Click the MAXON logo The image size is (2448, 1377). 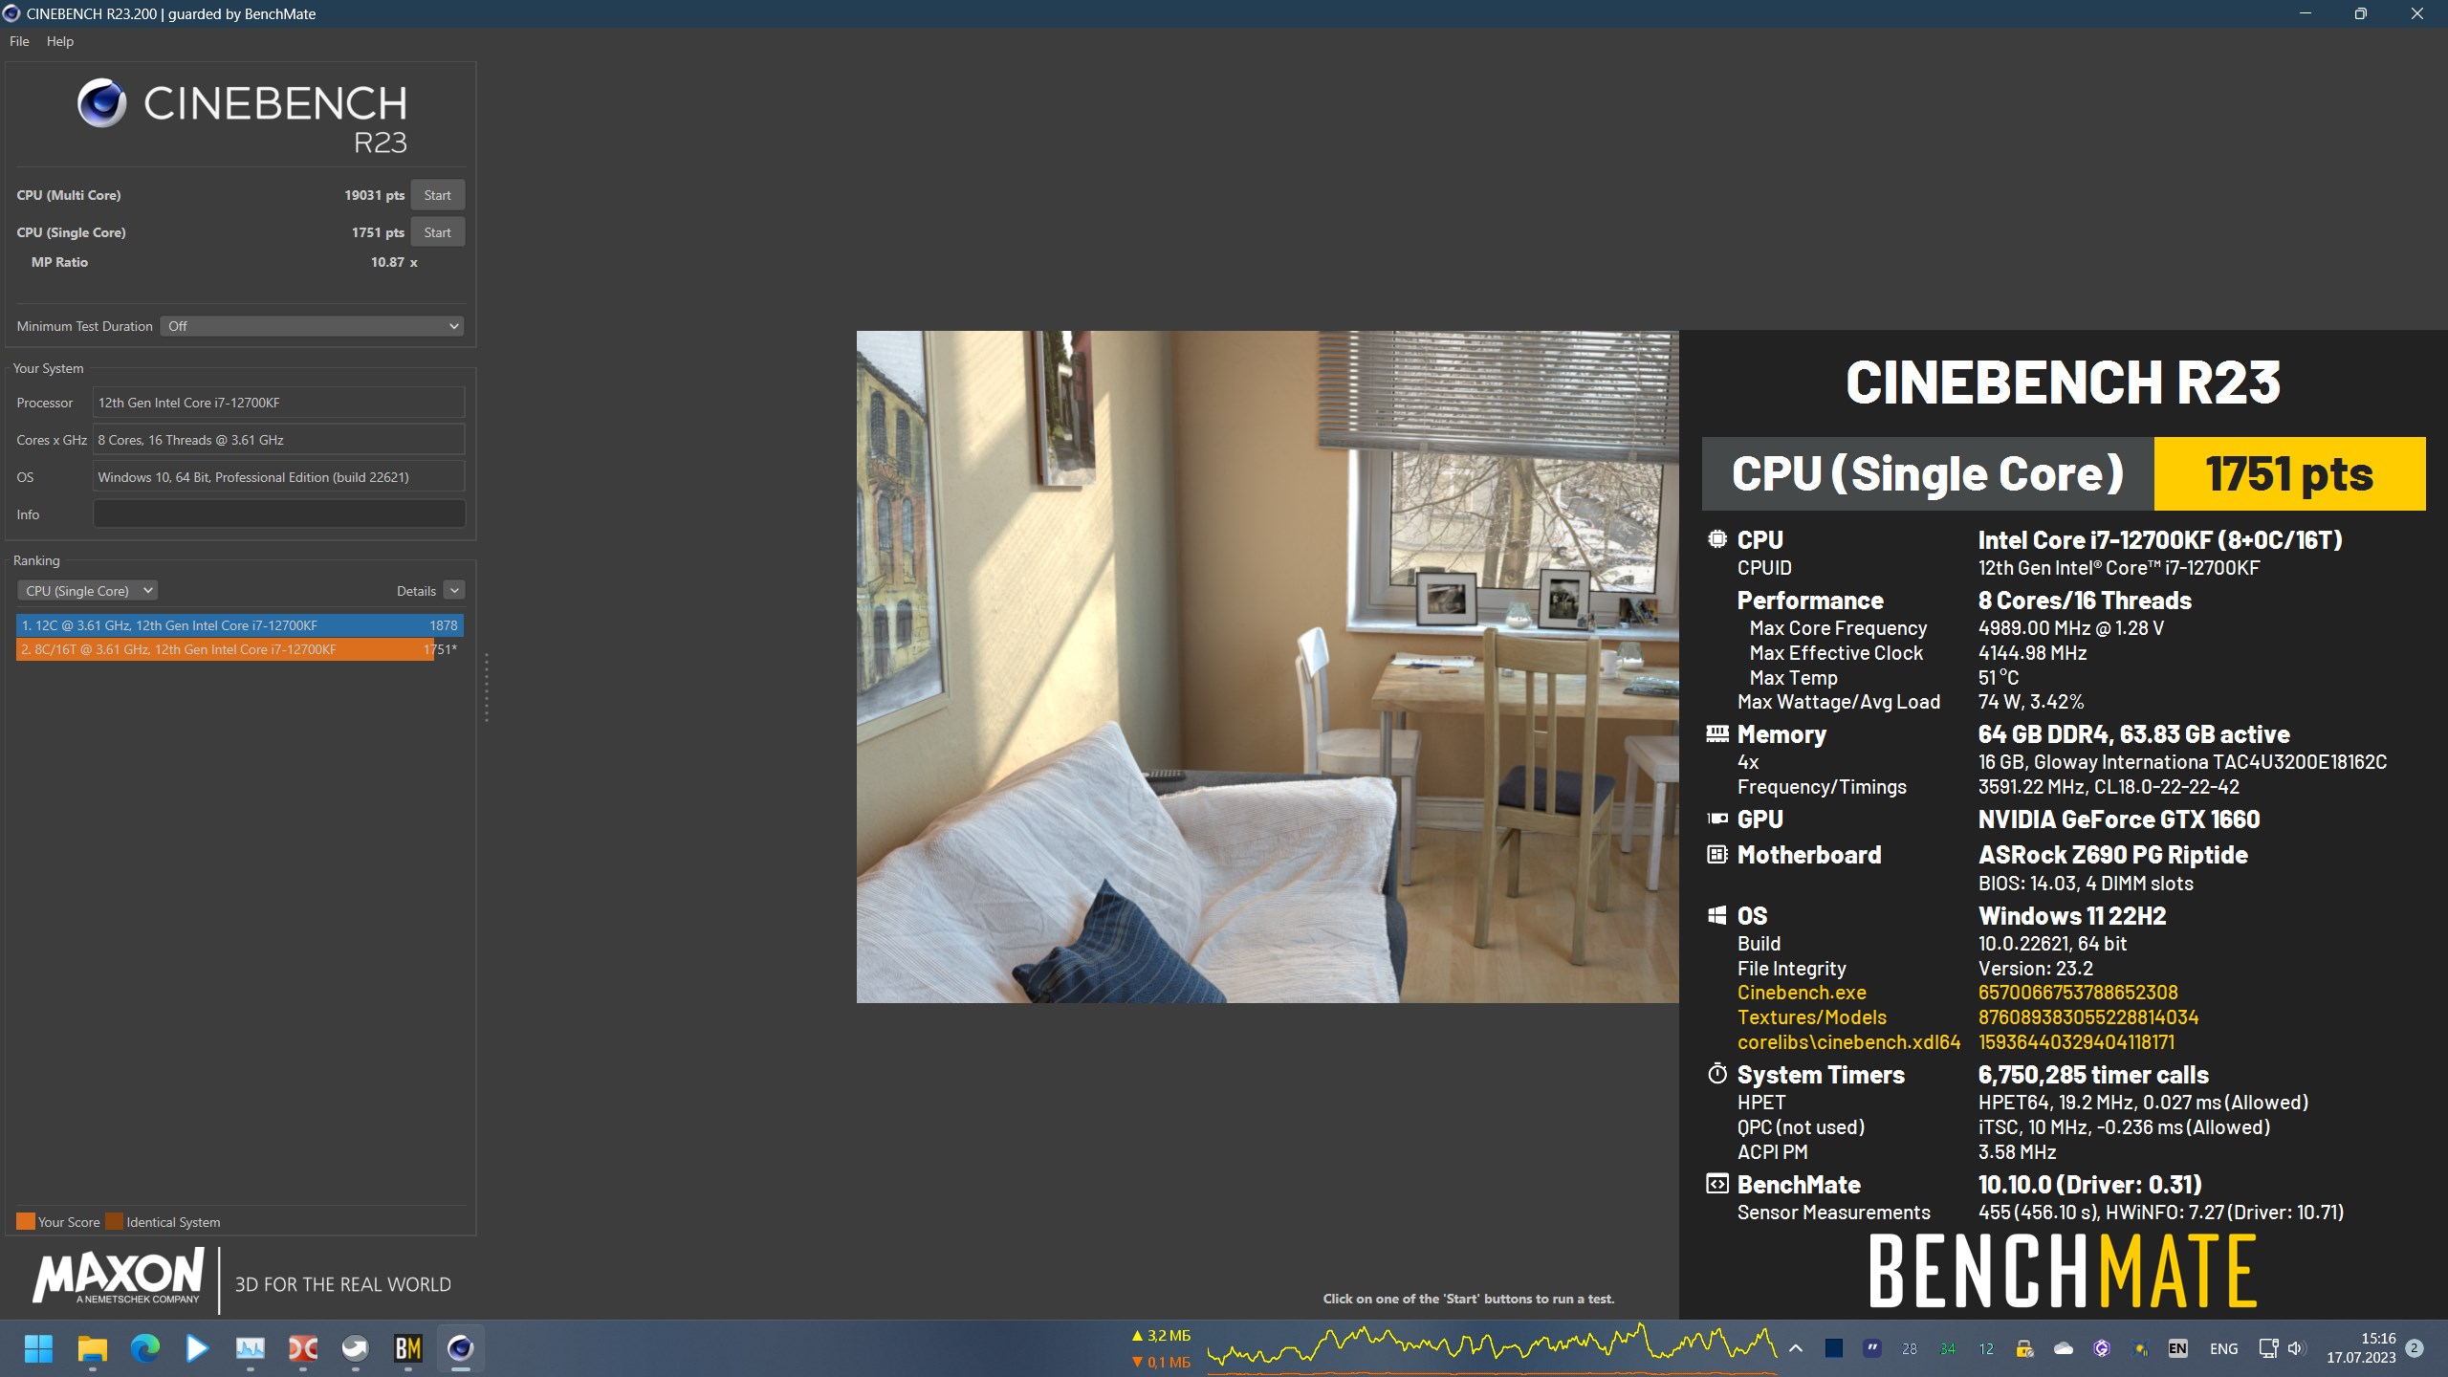(119, 1277)
